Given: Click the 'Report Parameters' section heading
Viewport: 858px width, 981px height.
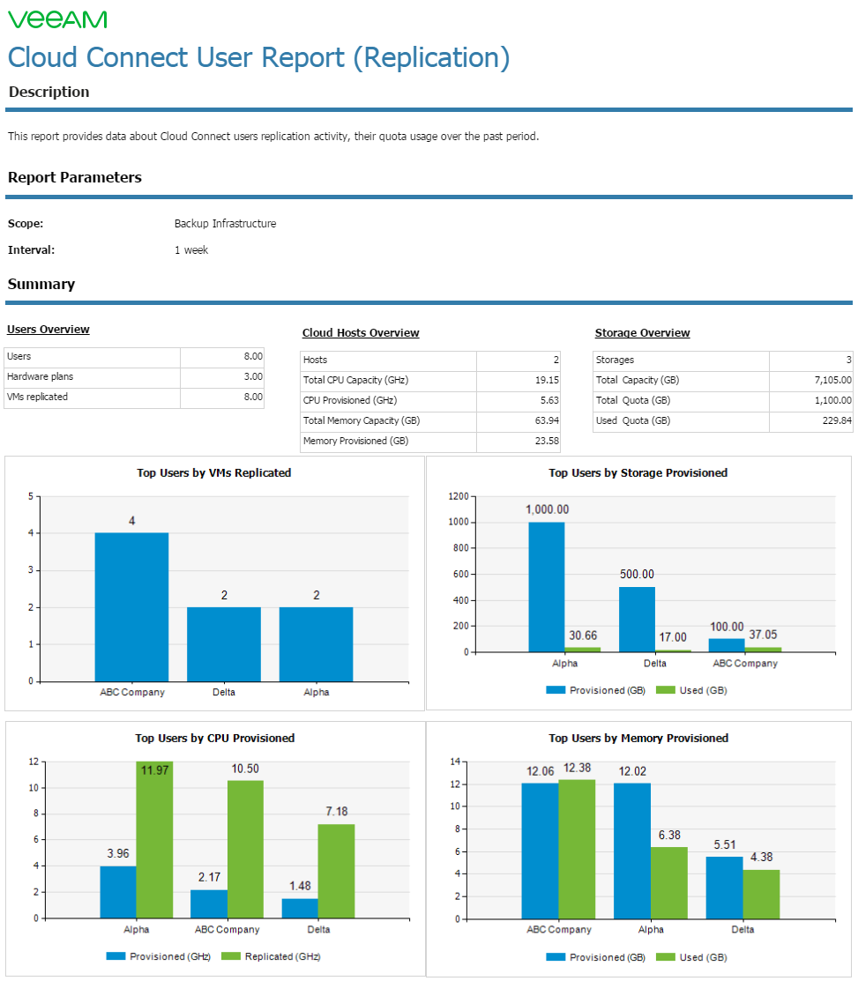Looking at the screenshot, I should pyautogui.click(x=74, y=178).
